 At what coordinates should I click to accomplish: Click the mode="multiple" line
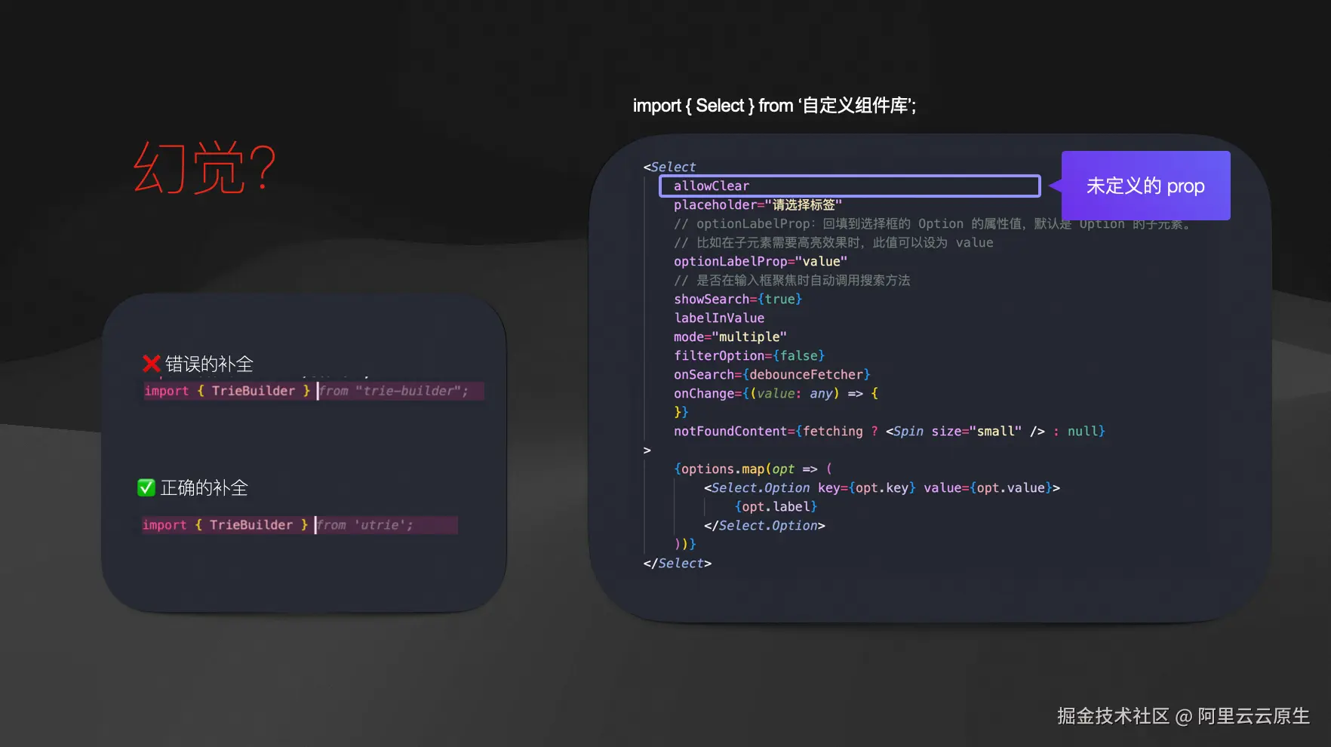(x=730, y=337)
